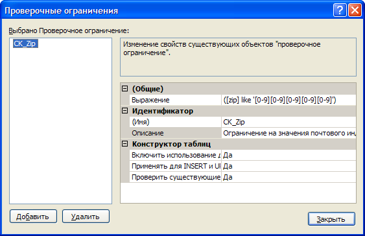Click the Выбрано Проверочное ограничение label
The width and height of the screenshot is (365, 236).
click(69, 30)
